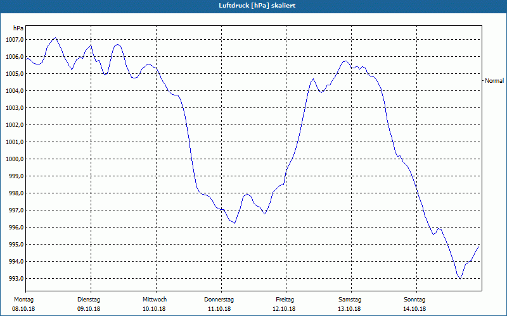Select the 1000,0 axis value
The height and width of the screenshot is (316, 507).
click(15, 159)
